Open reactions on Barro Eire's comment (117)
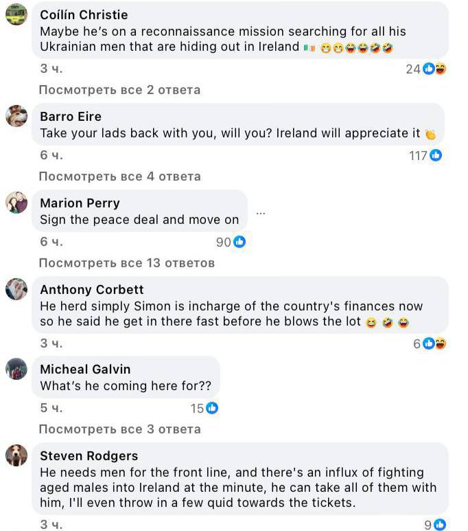This screenshot has width=468, height=531. (426, 156)
